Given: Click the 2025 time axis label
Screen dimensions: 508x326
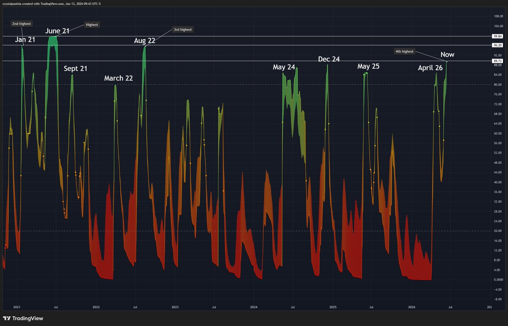Looking at the screenshot, I should [333, 306].
